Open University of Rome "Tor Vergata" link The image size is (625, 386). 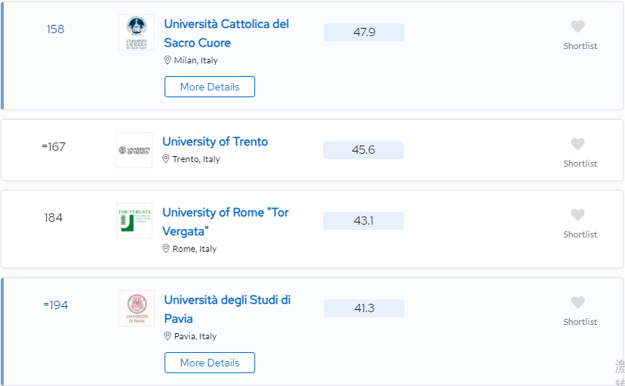[226, 222]
